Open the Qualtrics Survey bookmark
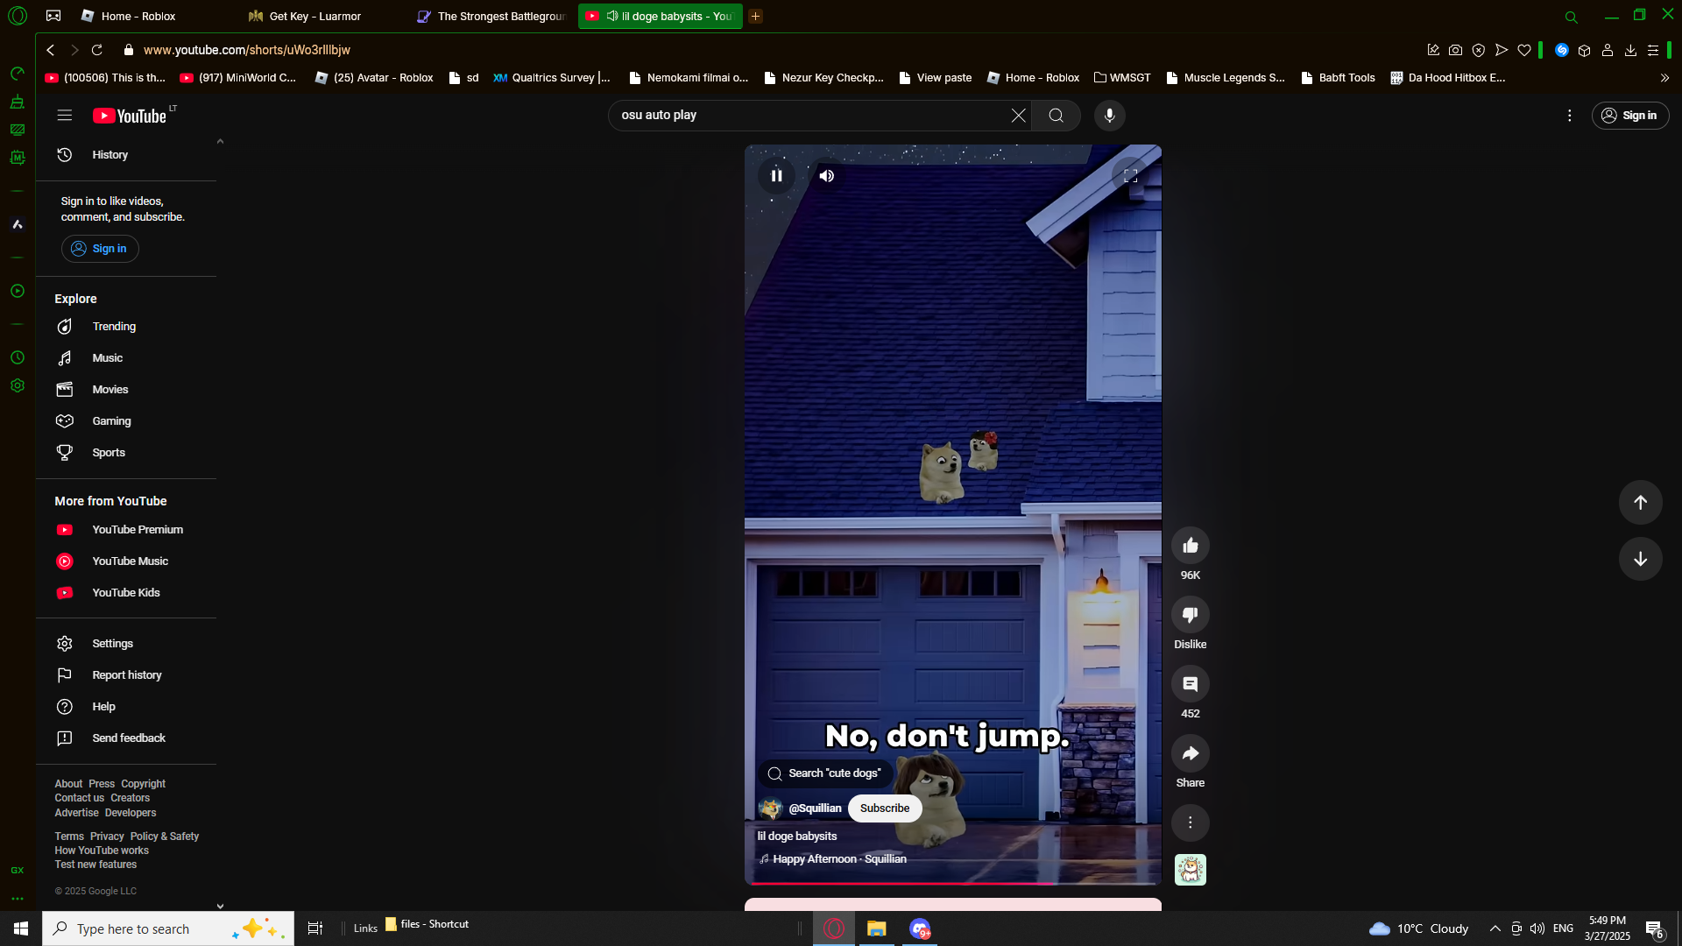 (x=552, y=78)
